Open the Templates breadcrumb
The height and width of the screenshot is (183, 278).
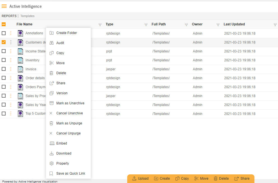tap(27, 16)
